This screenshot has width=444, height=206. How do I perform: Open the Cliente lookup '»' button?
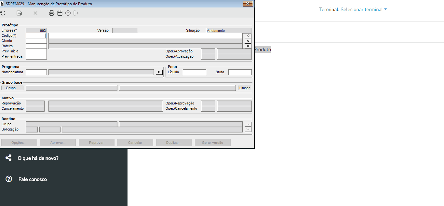[x=248, y=41]
